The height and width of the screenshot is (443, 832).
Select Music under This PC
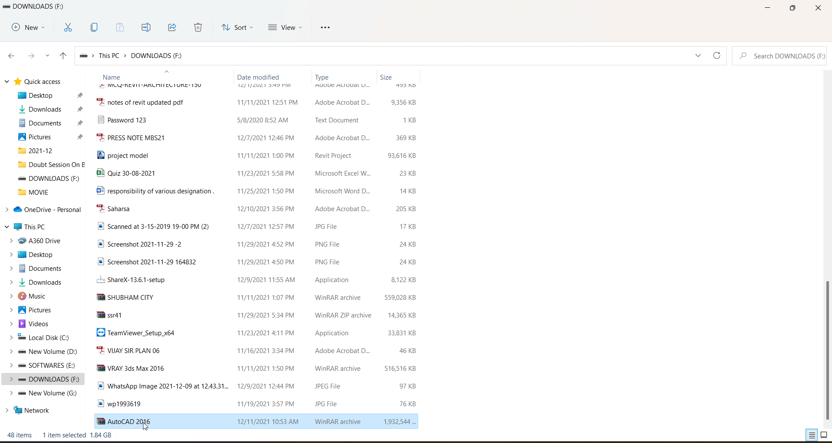tap(37, 296)
